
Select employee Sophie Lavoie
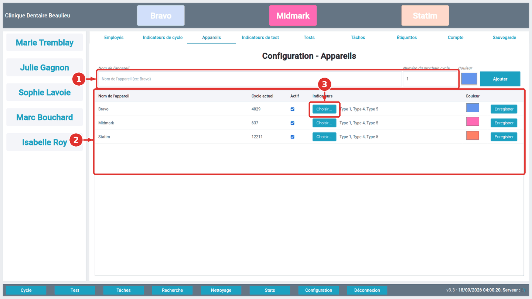coord(45,93)
